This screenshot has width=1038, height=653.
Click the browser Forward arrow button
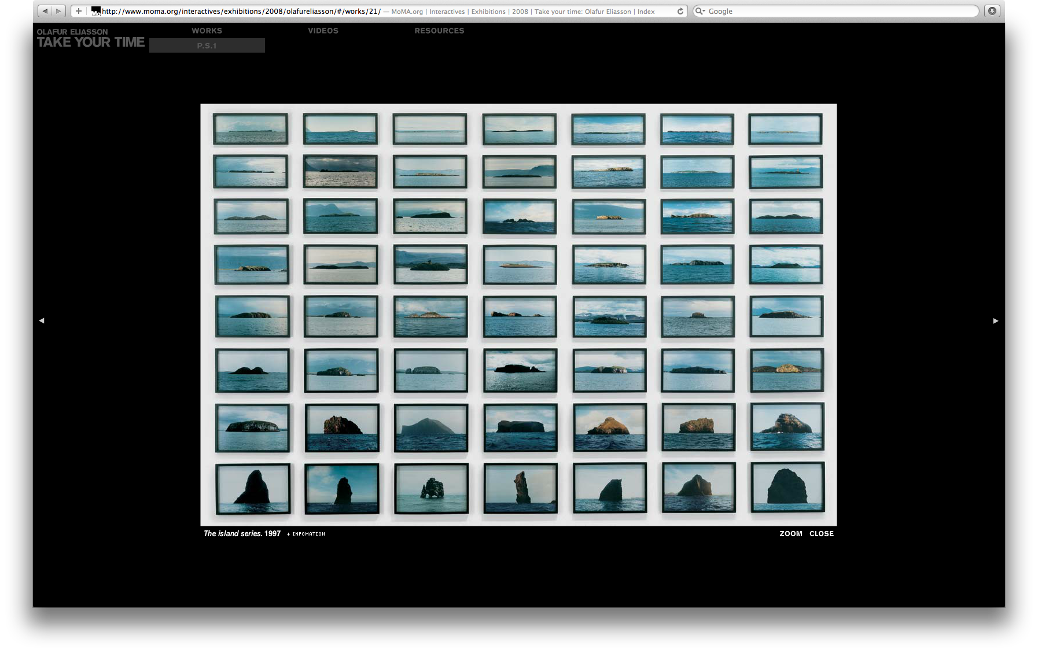click(x=58, y=11)
